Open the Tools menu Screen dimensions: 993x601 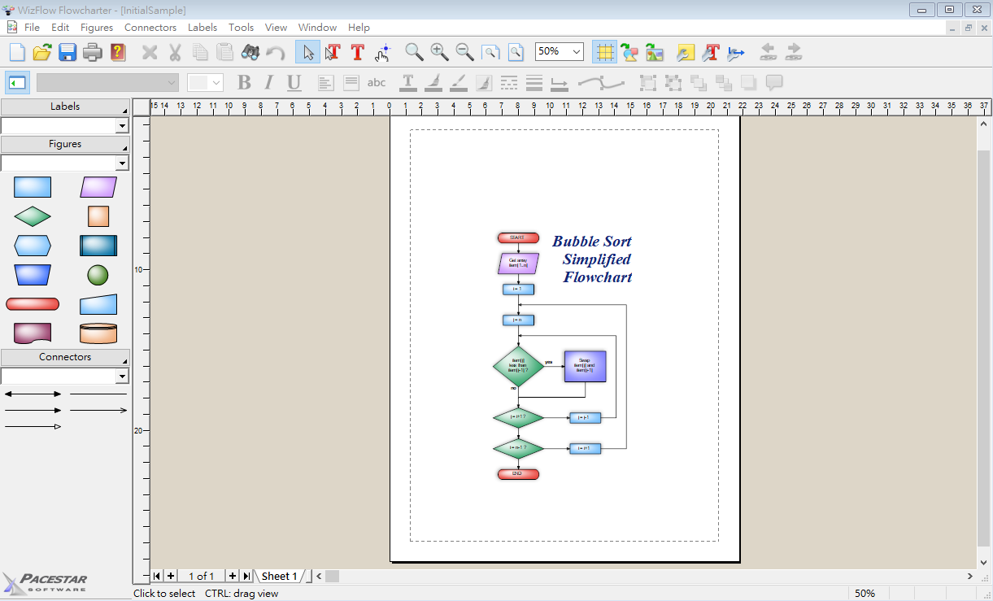pyautogui.click(x=241, y=27)
